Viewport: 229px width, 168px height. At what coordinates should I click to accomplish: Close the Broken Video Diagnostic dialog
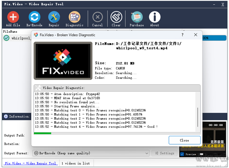tap(185, 140)
